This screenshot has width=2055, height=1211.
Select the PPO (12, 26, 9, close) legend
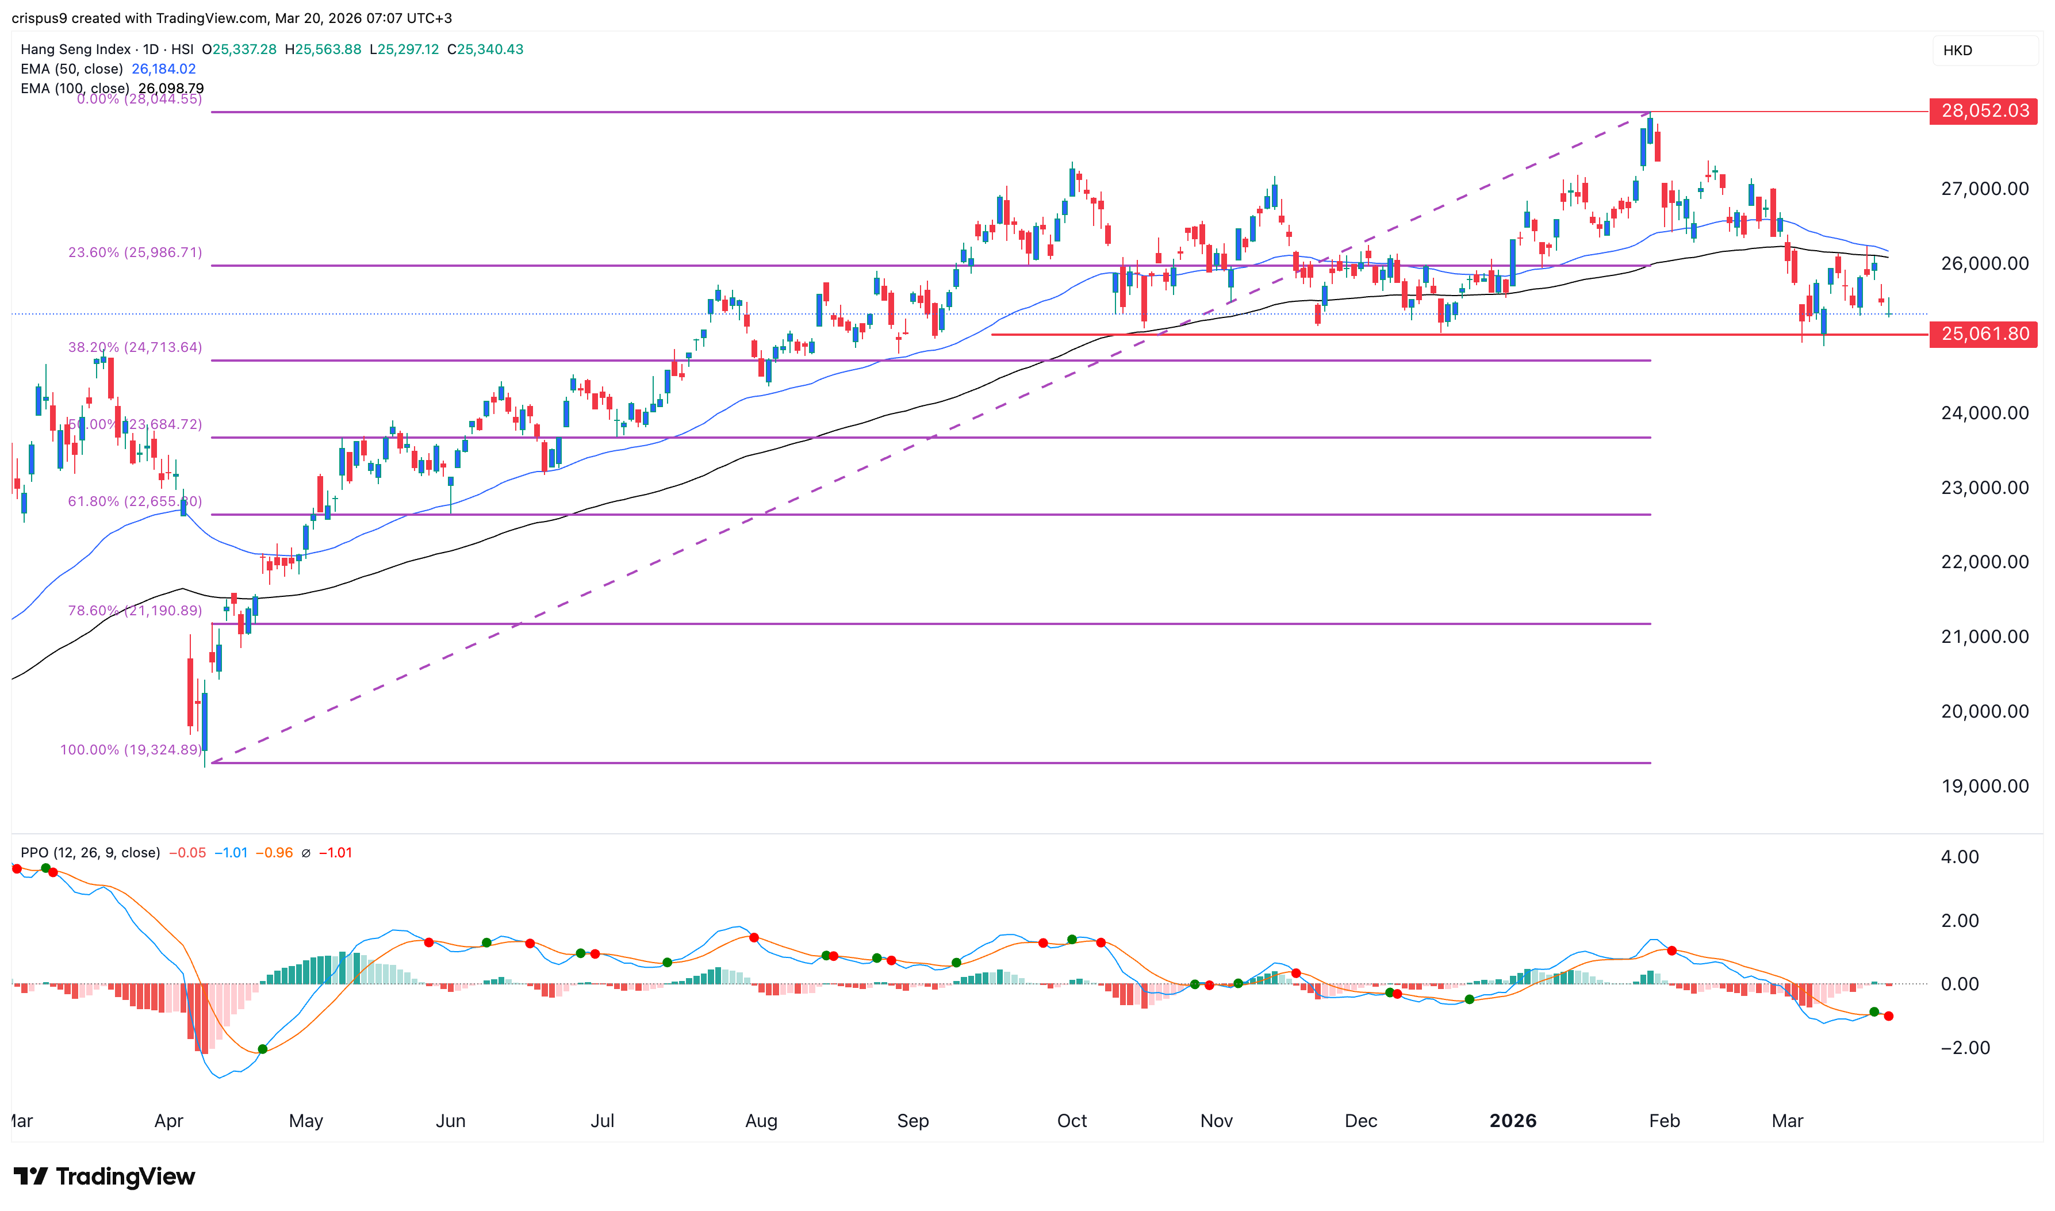click(x=90, y=853)
